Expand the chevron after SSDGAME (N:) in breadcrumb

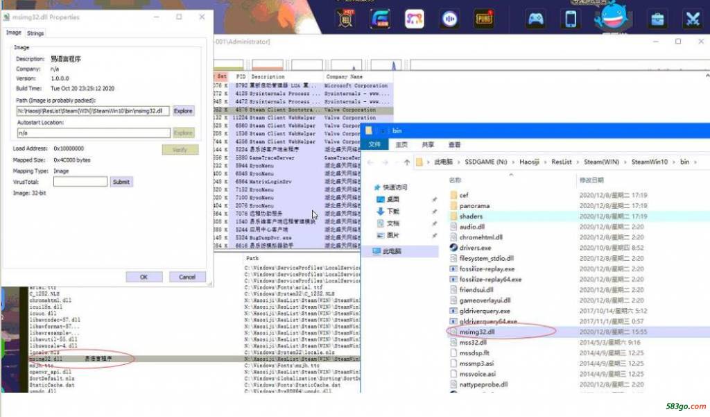tap(514, 162)
